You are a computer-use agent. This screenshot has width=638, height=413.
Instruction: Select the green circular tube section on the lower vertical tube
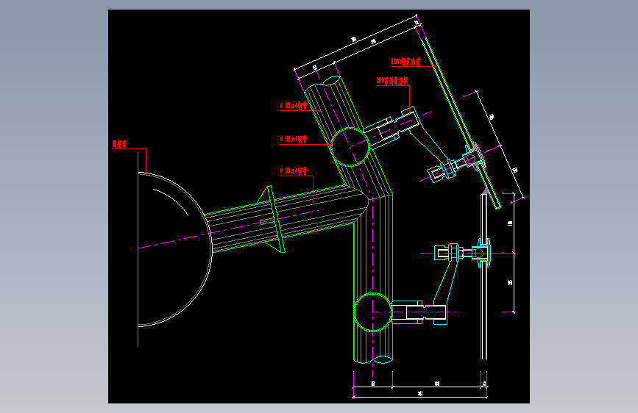373,312
